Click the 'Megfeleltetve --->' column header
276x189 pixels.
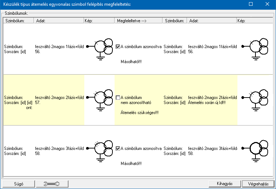[x=138, y=21]
